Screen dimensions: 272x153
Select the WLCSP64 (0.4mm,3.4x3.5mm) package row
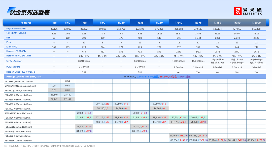coord(19,81)
